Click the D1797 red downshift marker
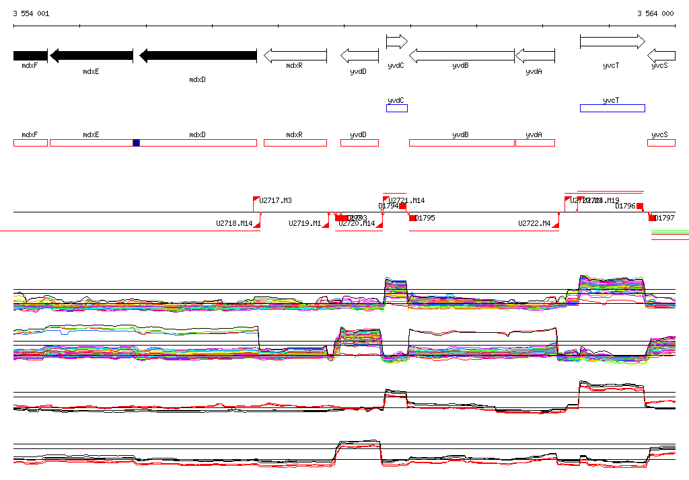The image size is (689, 480). point(652,218)
